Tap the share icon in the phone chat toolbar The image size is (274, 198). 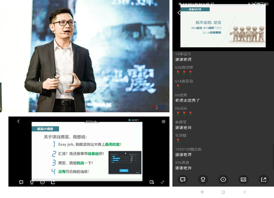[x=263, y=179]
